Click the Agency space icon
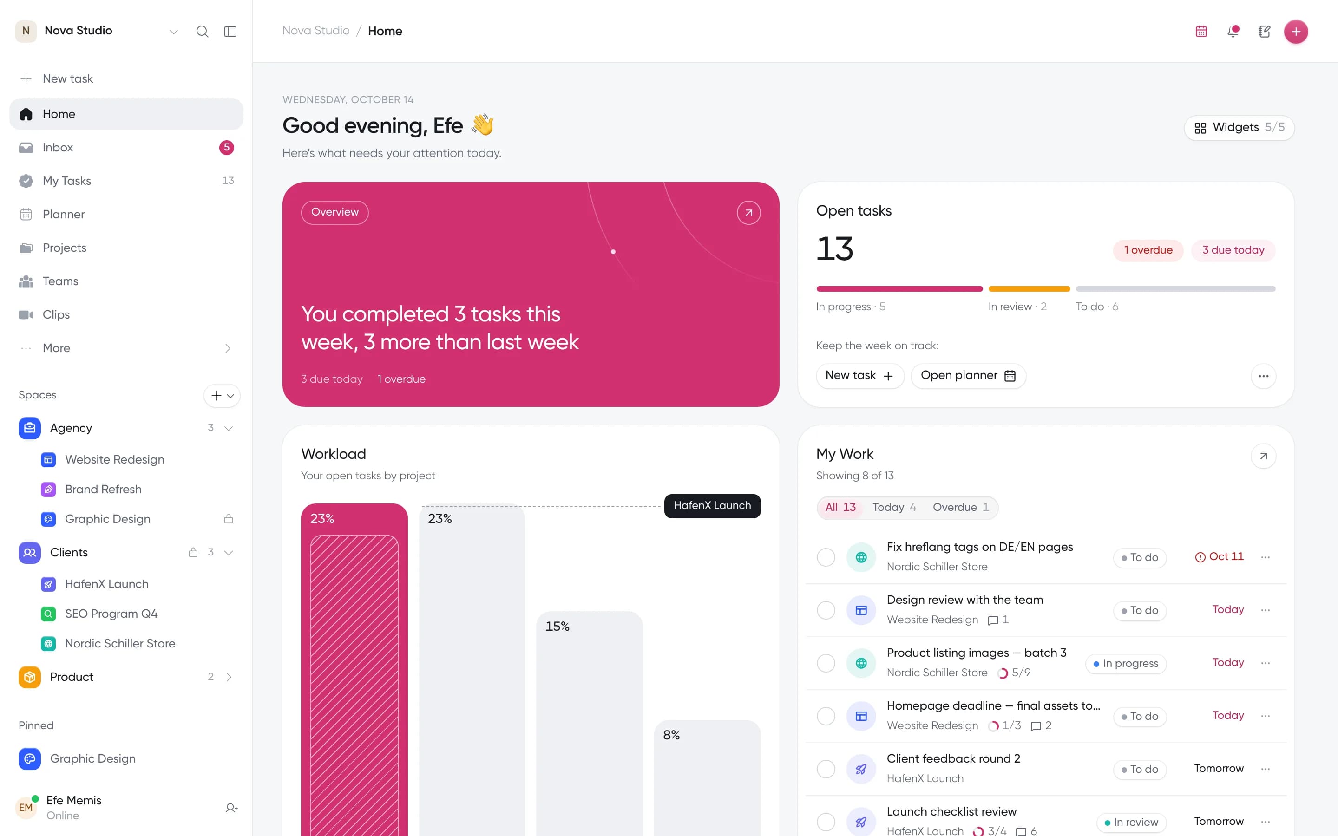Screen dimensions: 1338x836 pyautogui.click(x=29, y=428)
